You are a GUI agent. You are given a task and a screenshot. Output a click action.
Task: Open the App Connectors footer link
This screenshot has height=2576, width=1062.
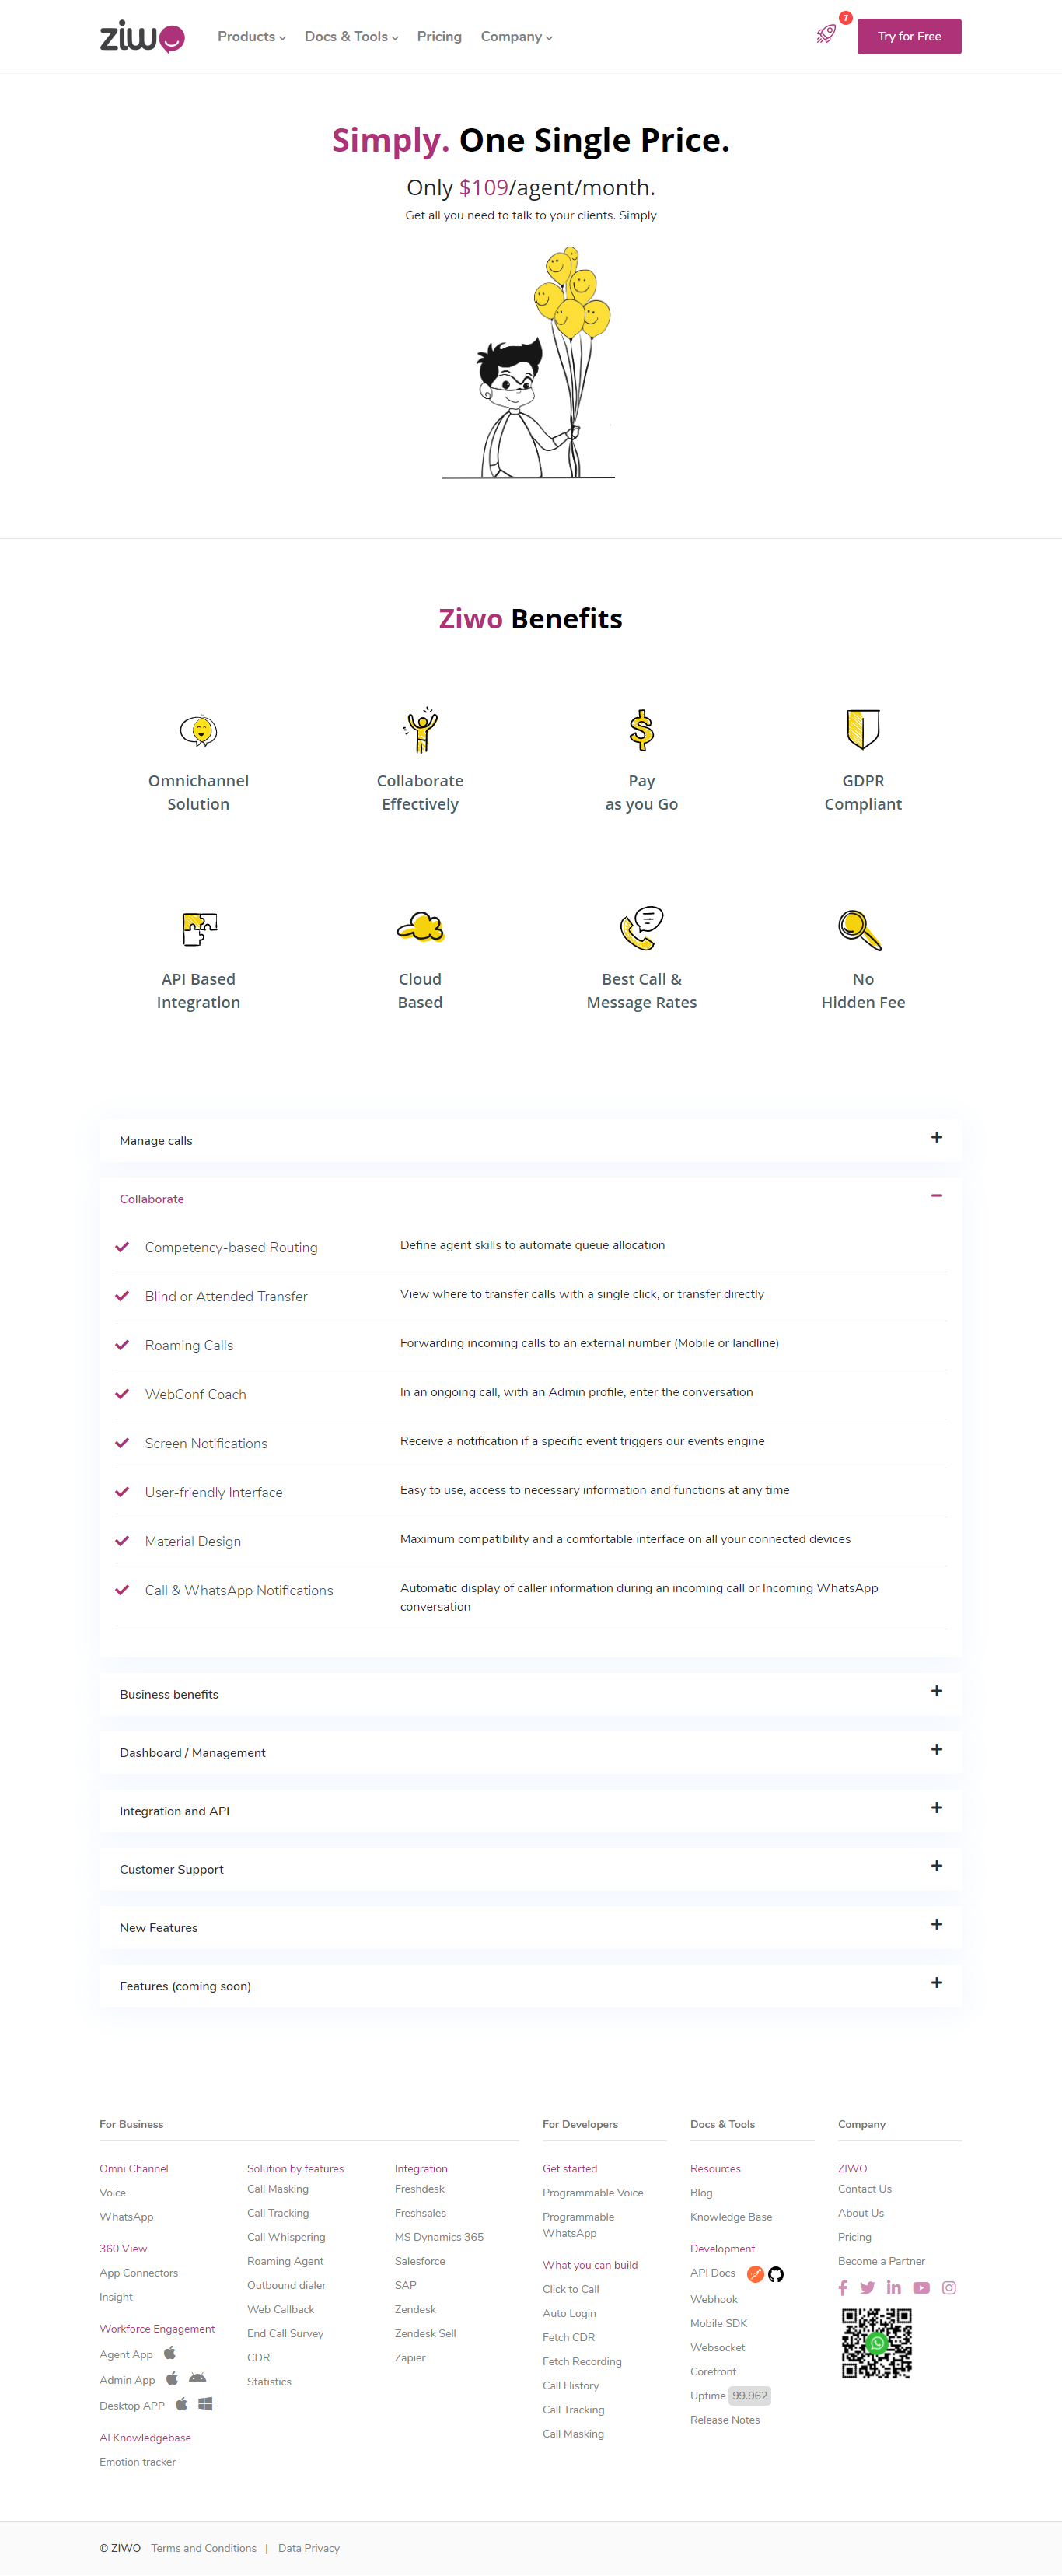point(138,2273)
